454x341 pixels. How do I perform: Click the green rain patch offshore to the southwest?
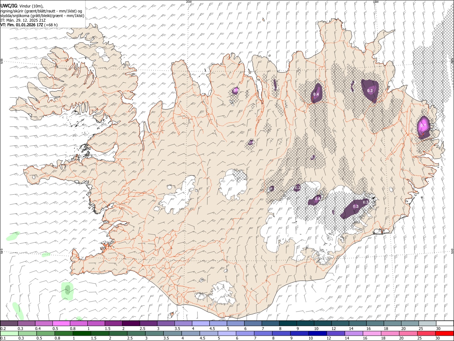click(67, 291)
